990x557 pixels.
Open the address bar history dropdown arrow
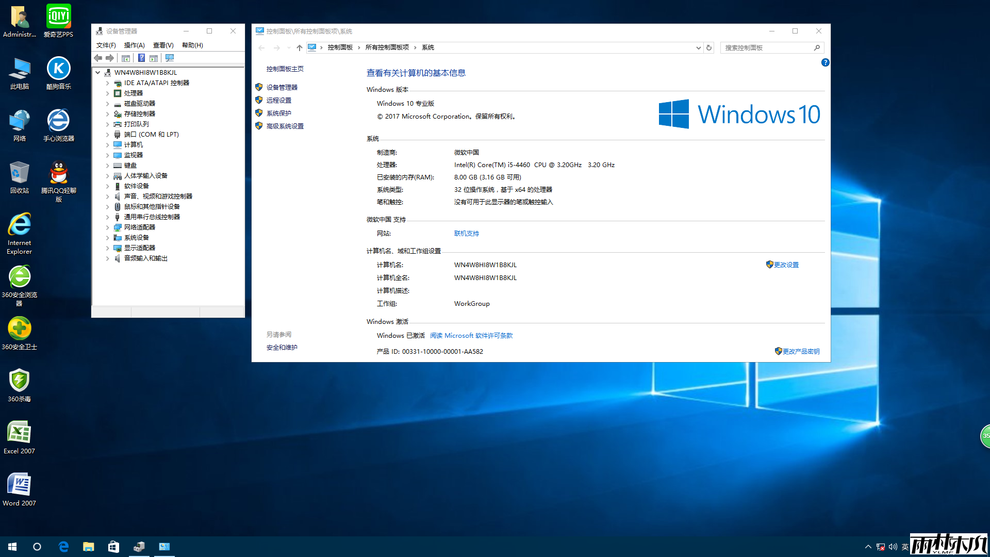[698, 47]
